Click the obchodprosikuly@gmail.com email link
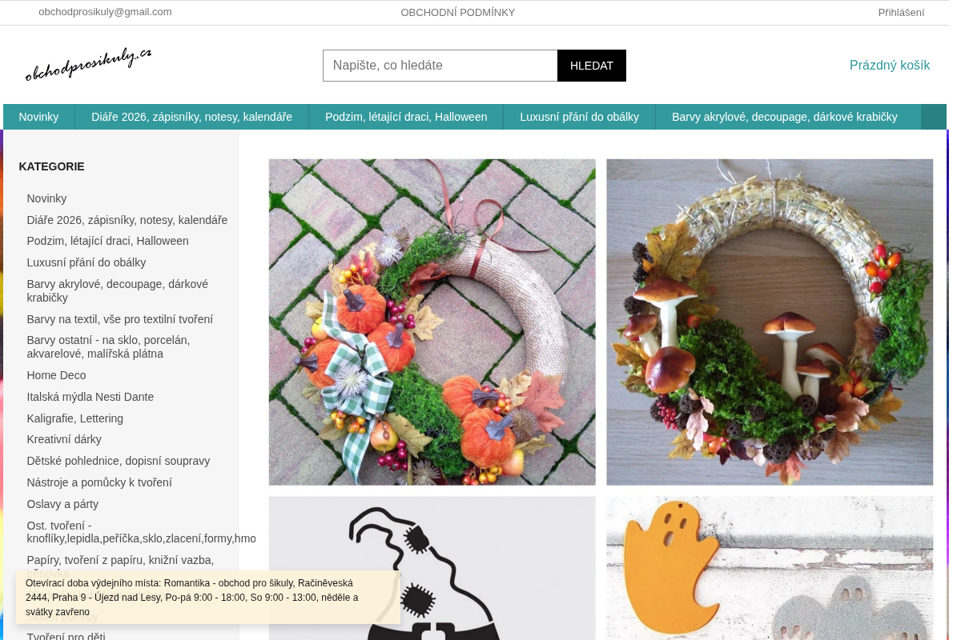This screenshot has width=961, height=640. [105, 12]
